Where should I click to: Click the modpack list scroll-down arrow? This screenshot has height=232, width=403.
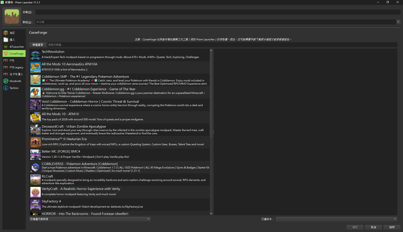pos(211,214)
